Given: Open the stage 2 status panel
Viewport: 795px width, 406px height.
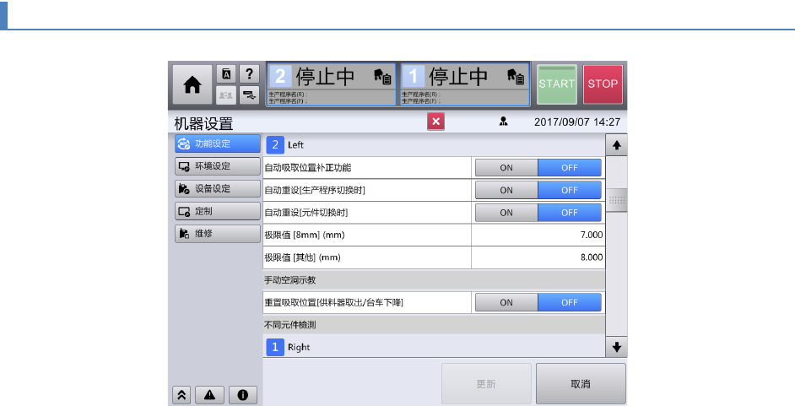Looking at the screenshot, I should point(331,84).
